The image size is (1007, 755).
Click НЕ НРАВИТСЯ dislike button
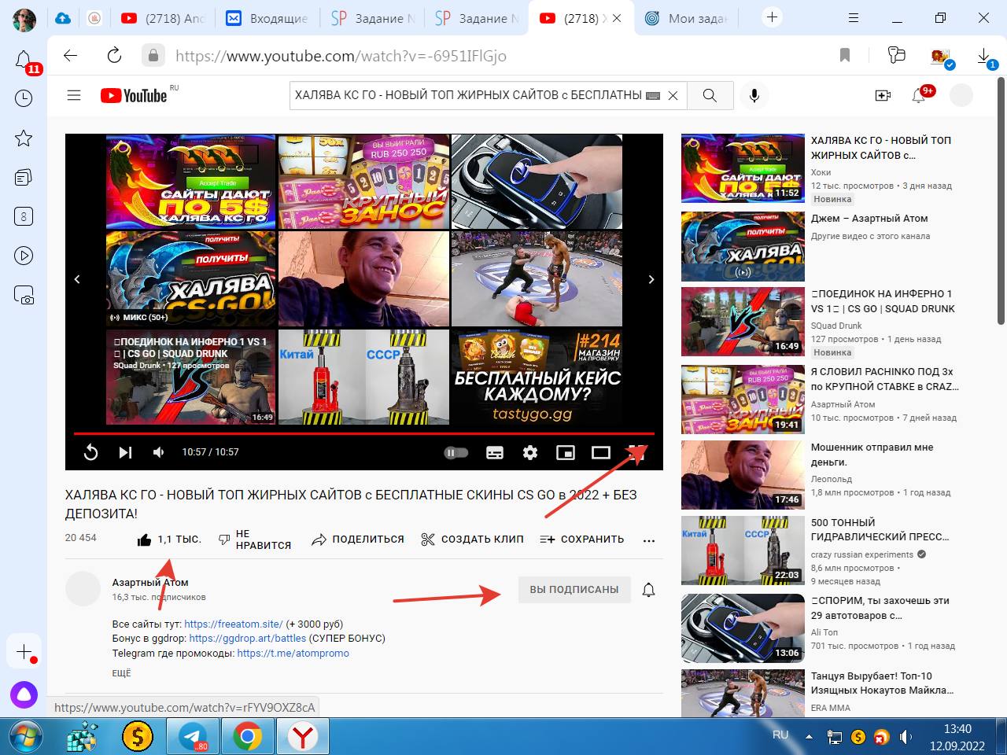pos(255,540)
